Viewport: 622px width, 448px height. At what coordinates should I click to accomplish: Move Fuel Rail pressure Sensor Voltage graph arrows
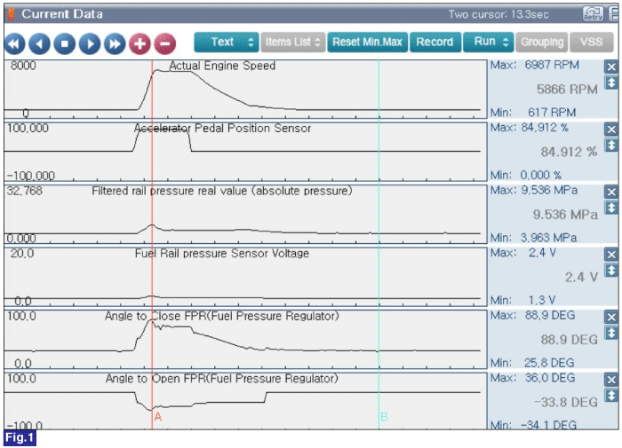tap(611, 271)
